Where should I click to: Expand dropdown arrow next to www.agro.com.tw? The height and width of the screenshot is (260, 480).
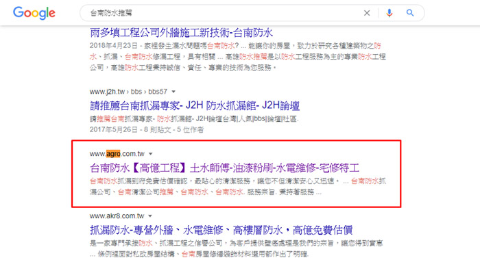tap(151, 154)
